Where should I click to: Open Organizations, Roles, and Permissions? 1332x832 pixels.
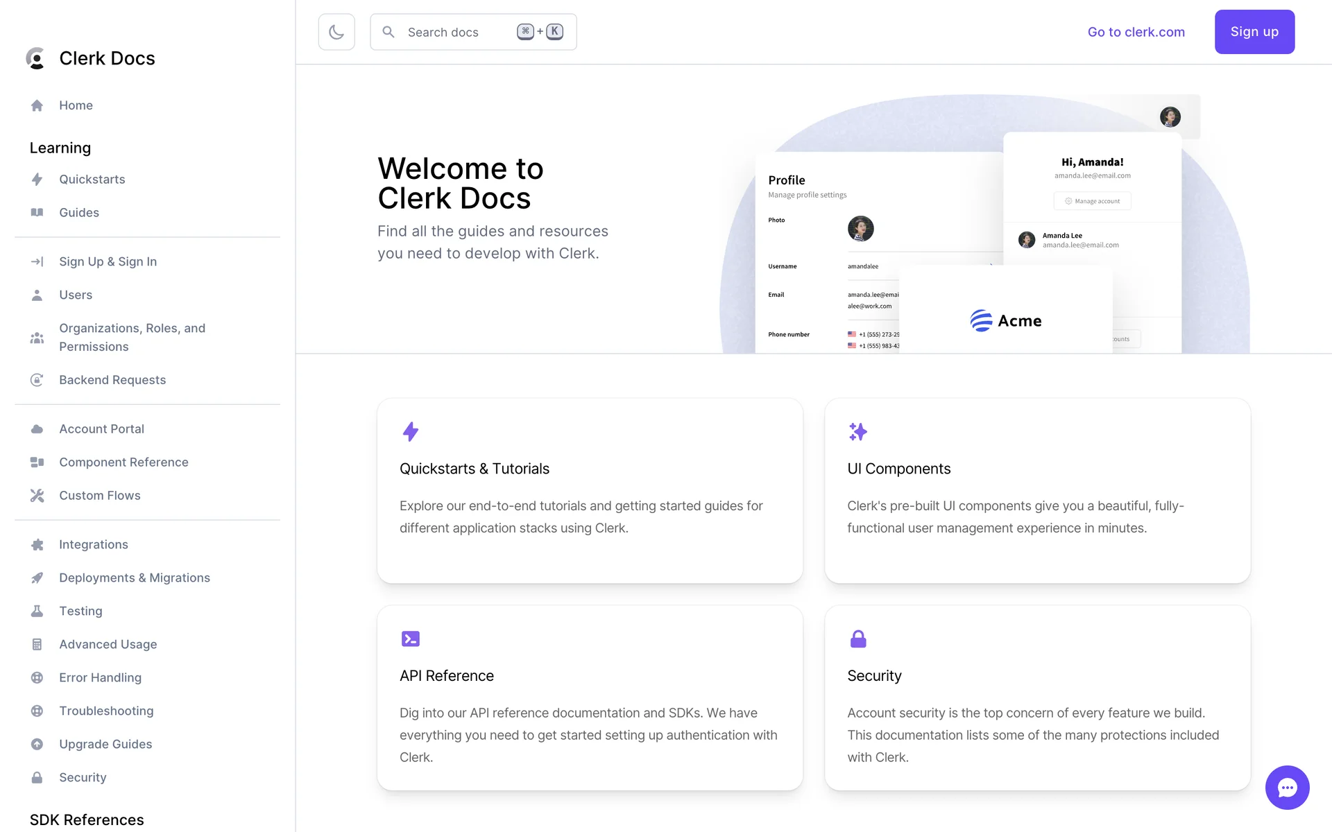[132, 337]
